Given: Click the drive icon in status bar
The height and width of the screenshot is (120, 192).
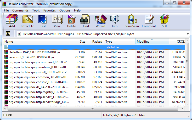Looking at the screenshot, I should point(5,115).
